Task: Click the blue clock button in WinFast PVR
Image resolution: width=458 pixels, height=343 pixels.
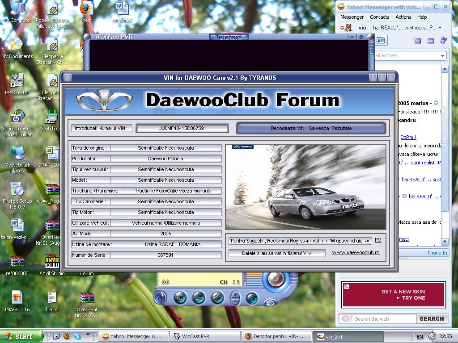Action: 160,297
